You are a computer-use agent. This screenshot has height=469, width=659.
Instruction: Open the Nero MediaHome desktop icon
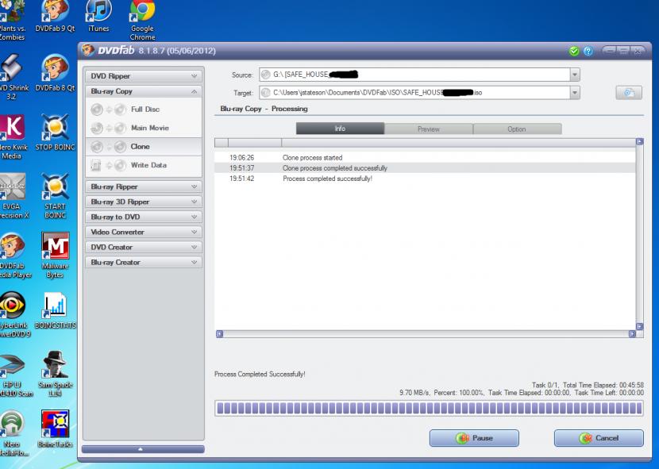pyautogui.click(x=13, y=433)
